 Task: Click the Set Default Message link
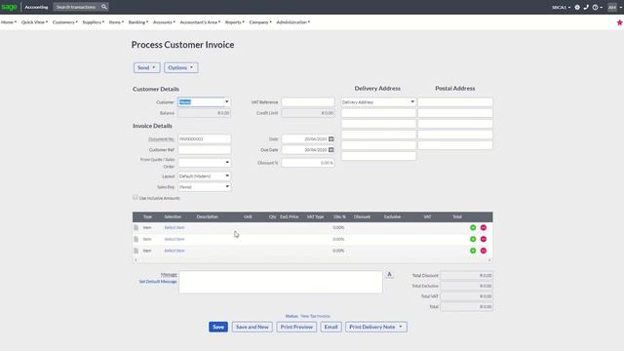pos(158,282)
